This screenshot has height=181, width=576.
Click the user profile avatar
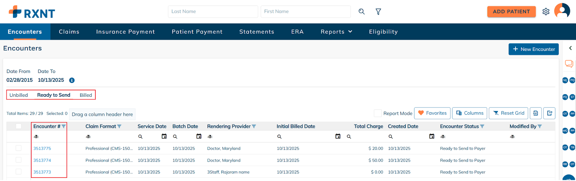[562, 11]
